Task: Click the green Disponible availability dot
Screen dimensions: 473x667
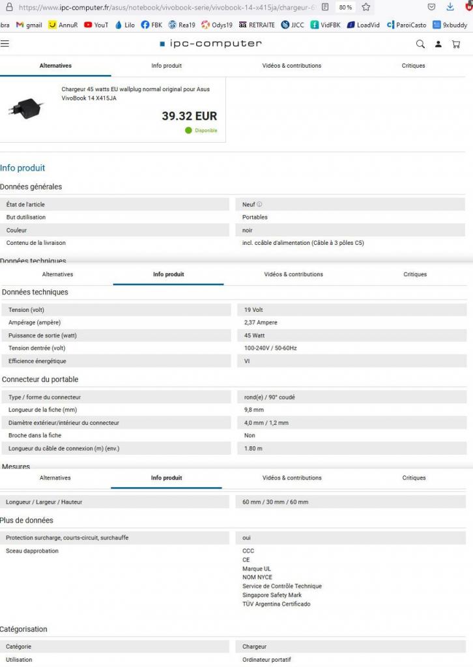Action: [188, 130]
